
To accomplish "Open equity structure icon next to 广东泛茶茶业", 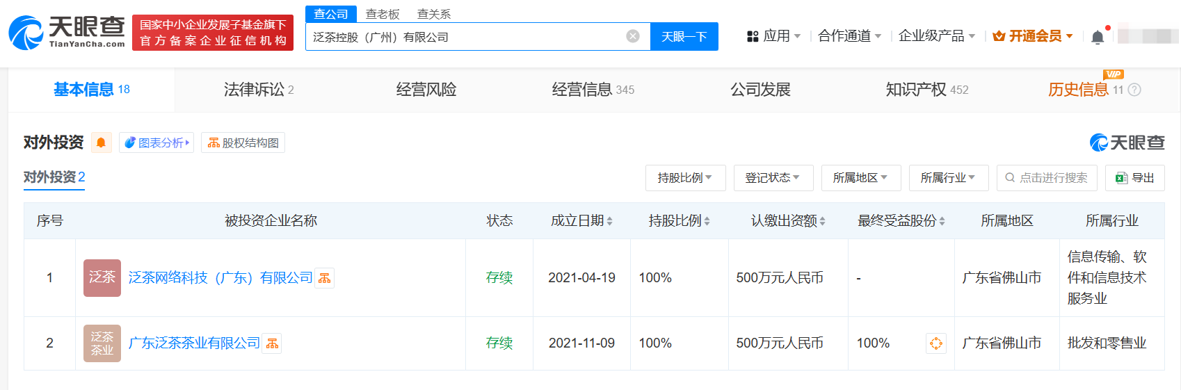I will pos(272,343).
